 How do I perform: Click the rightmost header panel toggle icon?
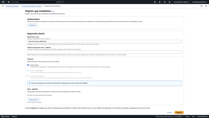(206, 6)
